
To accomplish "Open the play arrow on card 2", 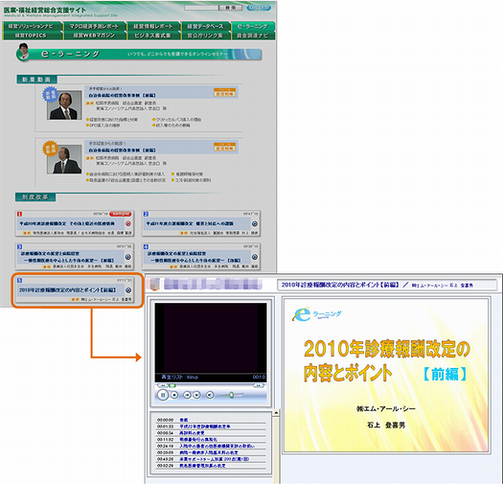I will [x=255, y=223].
